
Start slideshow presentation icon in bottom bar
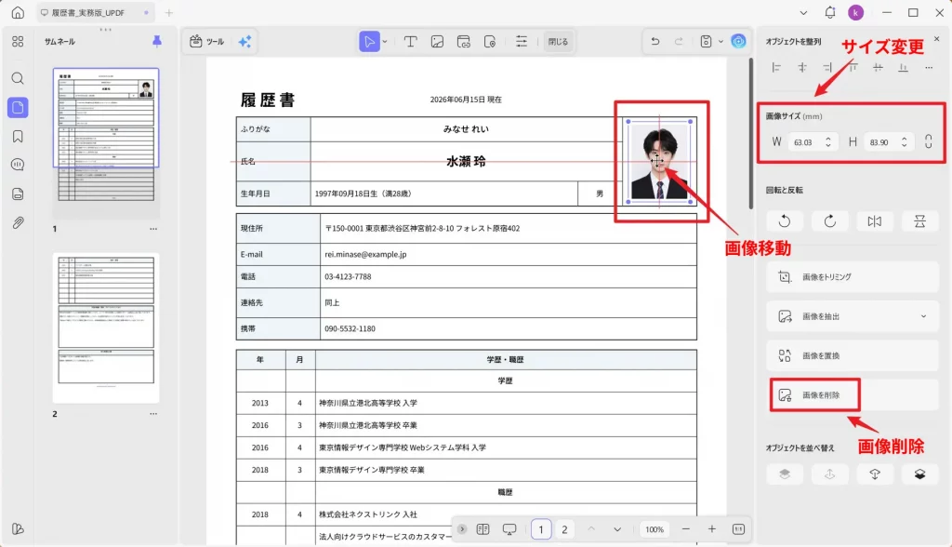point(509,529)
